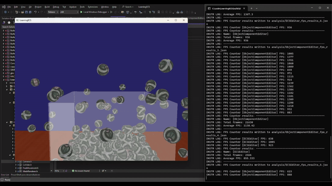Click the Search Solution Explorer field

(8, 26)
